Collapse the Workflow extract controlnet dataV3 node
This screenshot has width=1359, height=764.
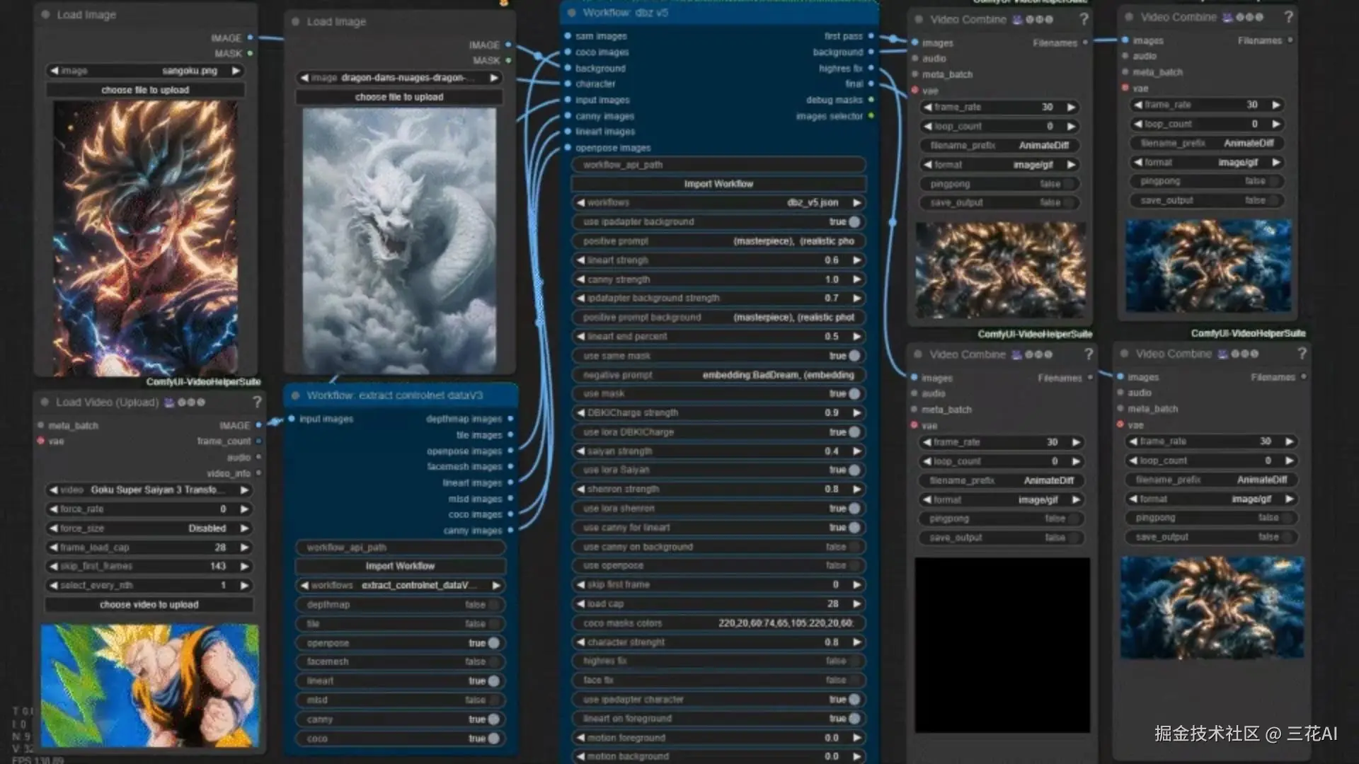pos(295,395)
